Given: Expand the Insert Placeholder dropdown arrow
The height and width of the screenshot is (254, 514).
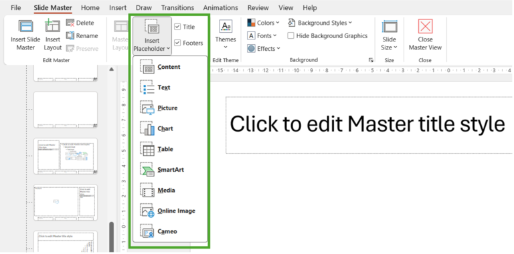Looking at the screenshot, I should [x=168, y=49].
